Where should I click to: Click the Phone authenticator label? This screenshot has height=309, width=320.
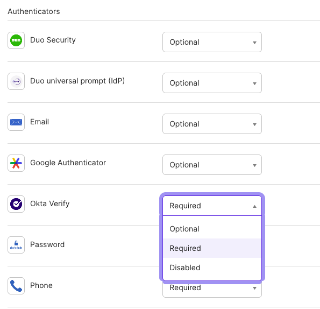pos(41,285)
